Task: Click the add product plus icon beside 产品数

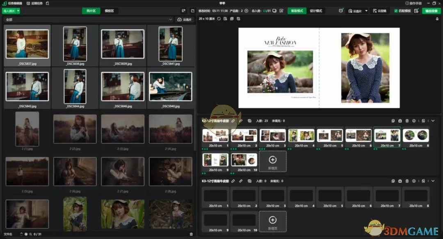Action: [x=247, y=11]
